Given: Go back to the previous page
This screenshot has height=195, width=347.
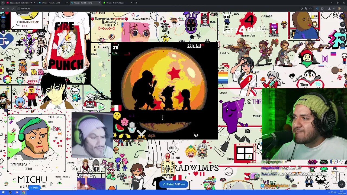Looking at the screenshot, I should coord(3,8).
